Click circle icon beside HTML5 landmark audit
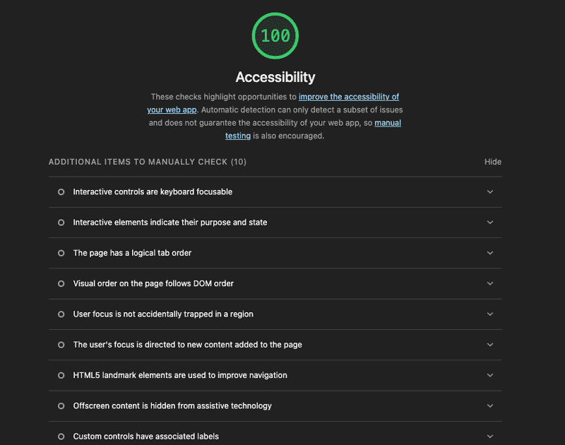This screenshot has width=565, height=445. (61, 376)
